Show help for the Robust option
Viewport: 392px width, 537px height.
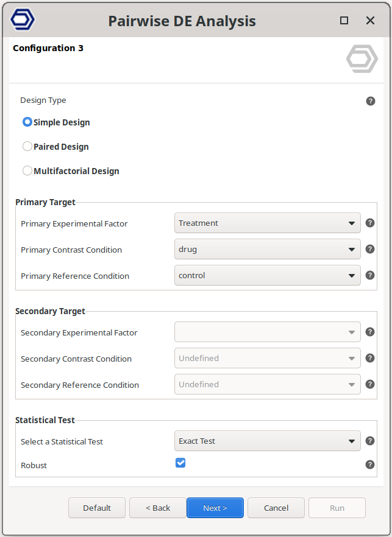370,465
